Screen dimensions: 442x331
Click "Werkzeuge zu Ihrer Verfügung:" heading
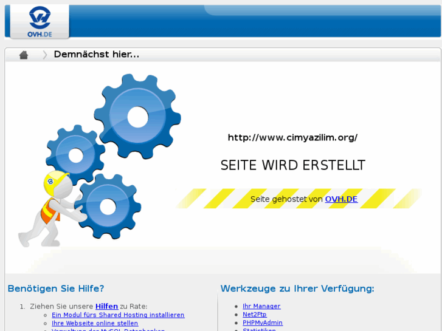tap(297, 288)
